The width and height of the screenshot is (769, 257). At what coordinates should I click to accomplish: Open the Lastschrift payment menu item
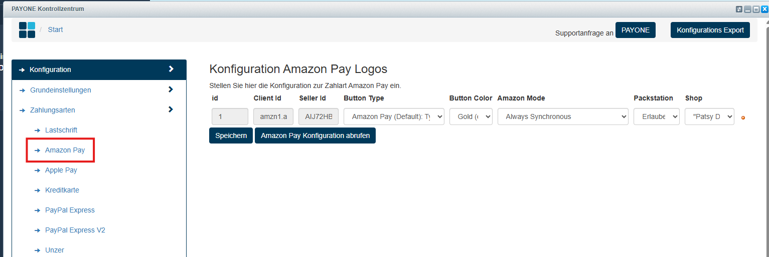61,130
